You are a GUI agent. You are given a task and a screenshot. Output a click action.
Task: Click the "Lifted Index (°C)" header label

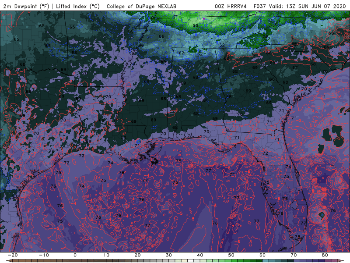(78, 6)
